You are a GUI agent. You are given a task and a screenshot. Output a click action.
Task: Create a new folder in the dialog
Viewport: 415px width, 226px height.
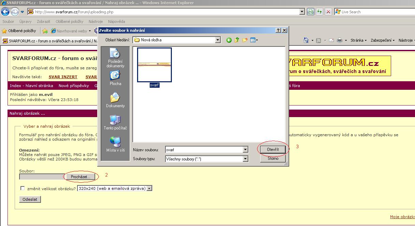tap(245, 40)
